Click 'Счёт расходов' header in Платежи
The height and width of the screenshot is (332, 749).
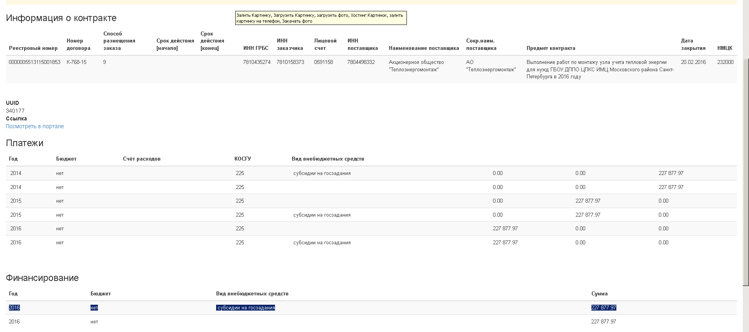pos(142,159)
